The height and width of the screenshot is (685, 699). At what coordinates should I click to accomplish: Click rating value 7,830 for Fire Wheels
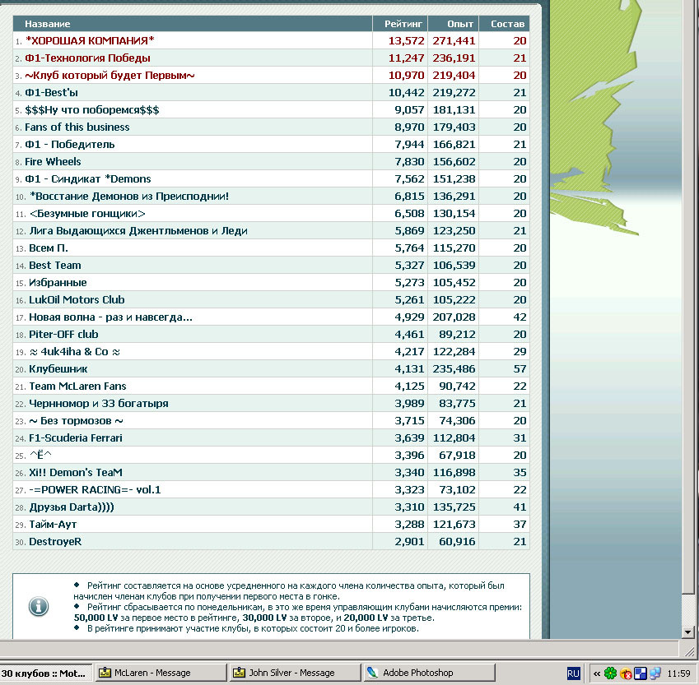coord(409,162)
